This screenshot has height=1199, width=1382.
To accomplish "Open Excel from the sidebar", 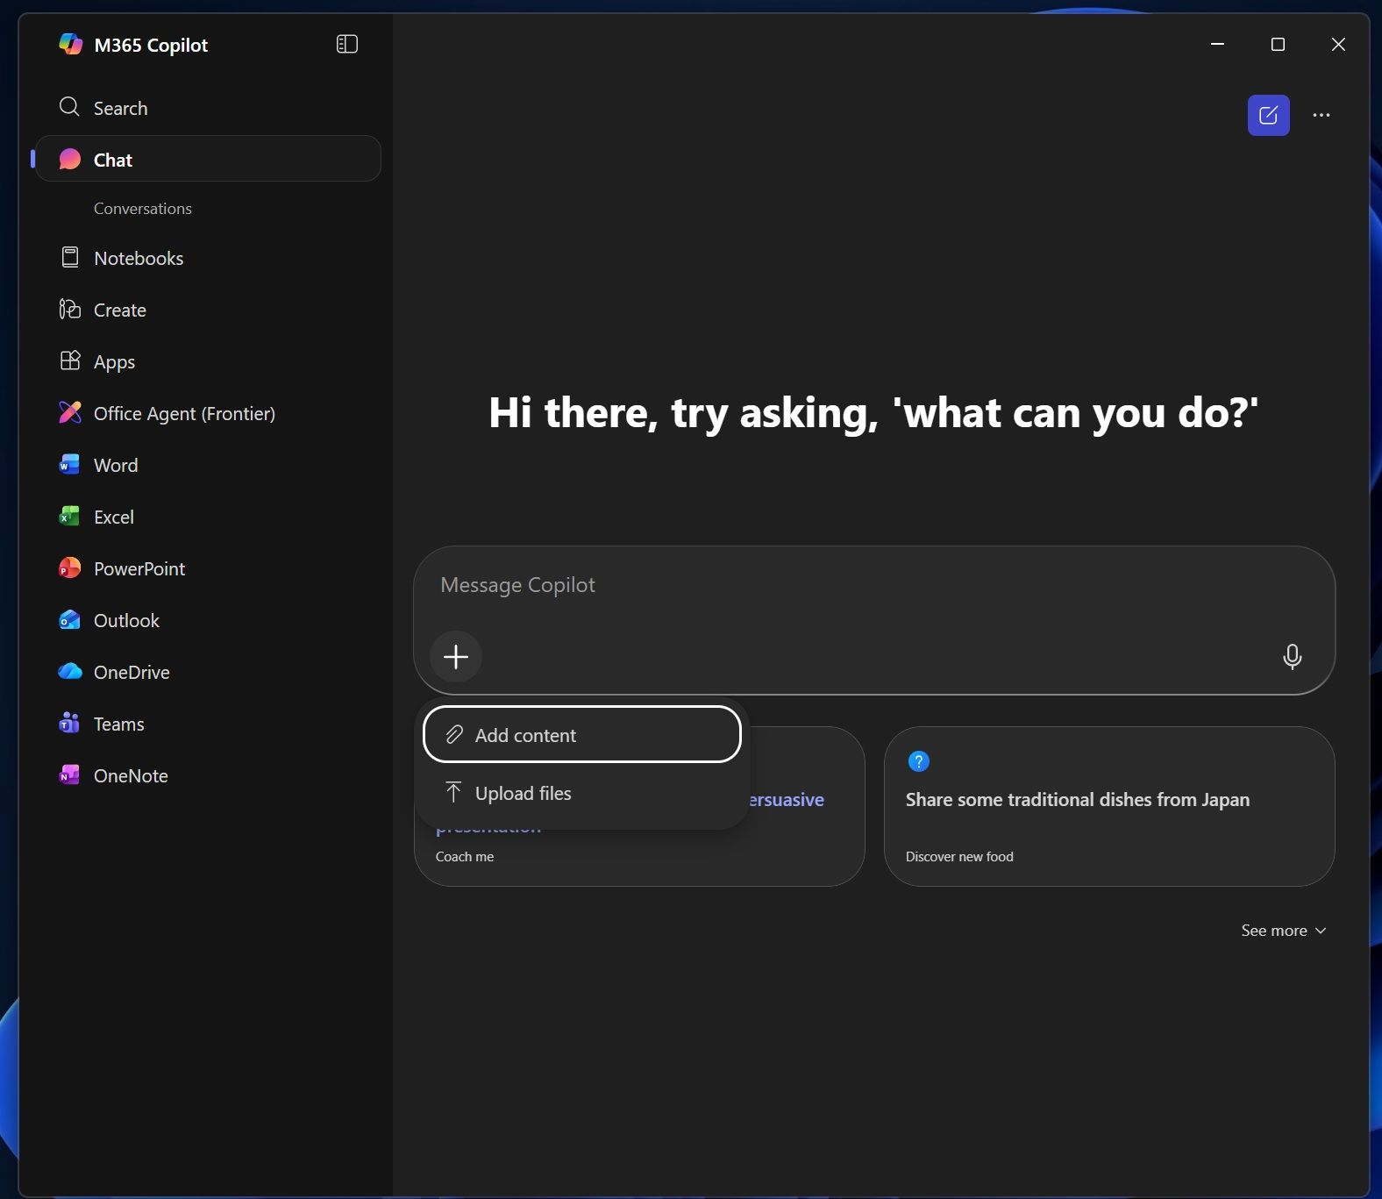I will [113, 517].
